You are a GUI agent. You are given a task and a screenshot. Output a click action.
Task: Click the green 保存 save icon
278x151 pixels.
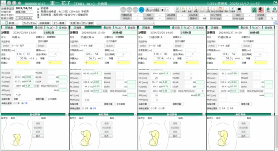254,10
